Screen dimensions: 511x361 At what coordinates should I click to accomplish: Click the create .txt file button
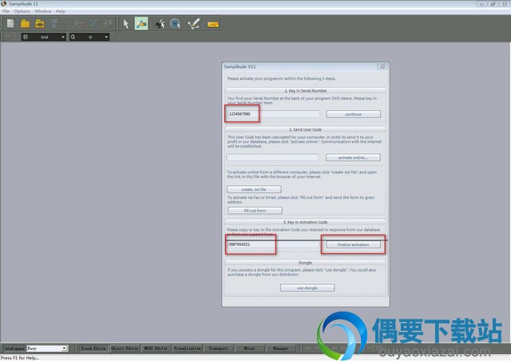click(254, 189)
